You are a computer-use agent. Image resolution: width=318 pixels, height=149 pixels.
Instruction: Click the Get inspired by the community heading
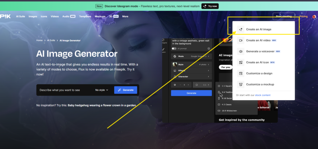pos(242,120)
